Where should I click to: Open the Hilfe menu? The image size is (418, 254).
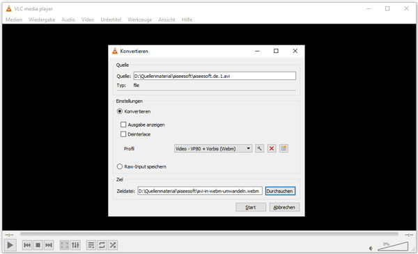pos(187,19)
